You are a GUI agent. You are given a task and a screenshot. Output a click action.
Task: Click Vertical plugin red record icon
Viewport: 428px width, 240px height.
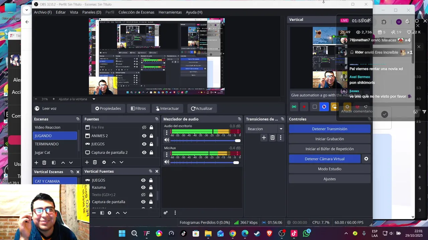[304, 107]
